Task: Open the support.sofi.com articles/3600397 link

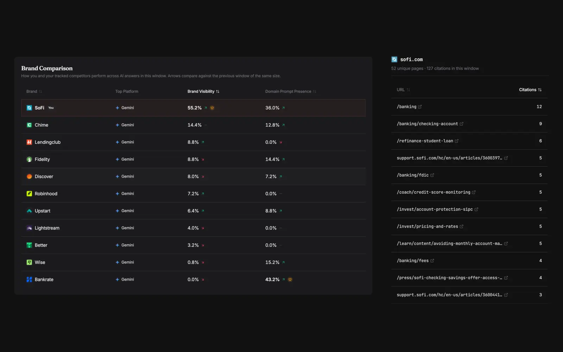Action: pyautogui.click(x=449, y=158)
